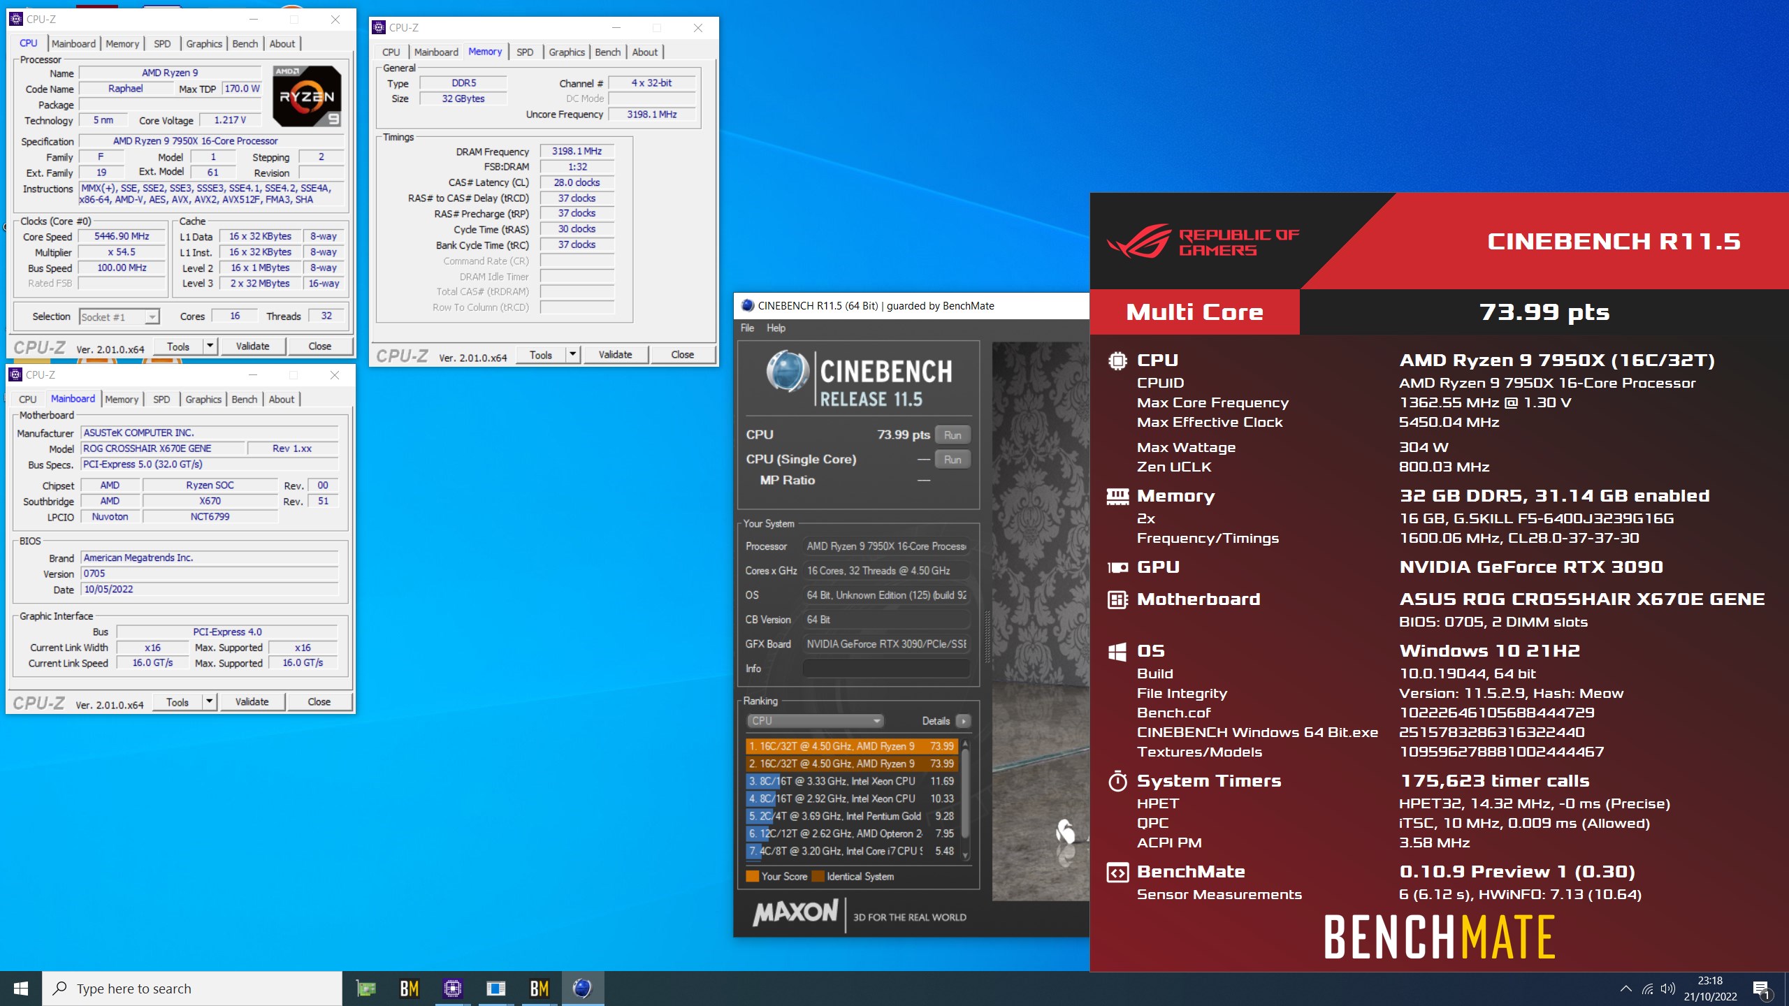Screen dimensions: 1789x1006
Task: Open Tools dropdown arrow in CPU-Z Mainboard window
Action: 209,701
